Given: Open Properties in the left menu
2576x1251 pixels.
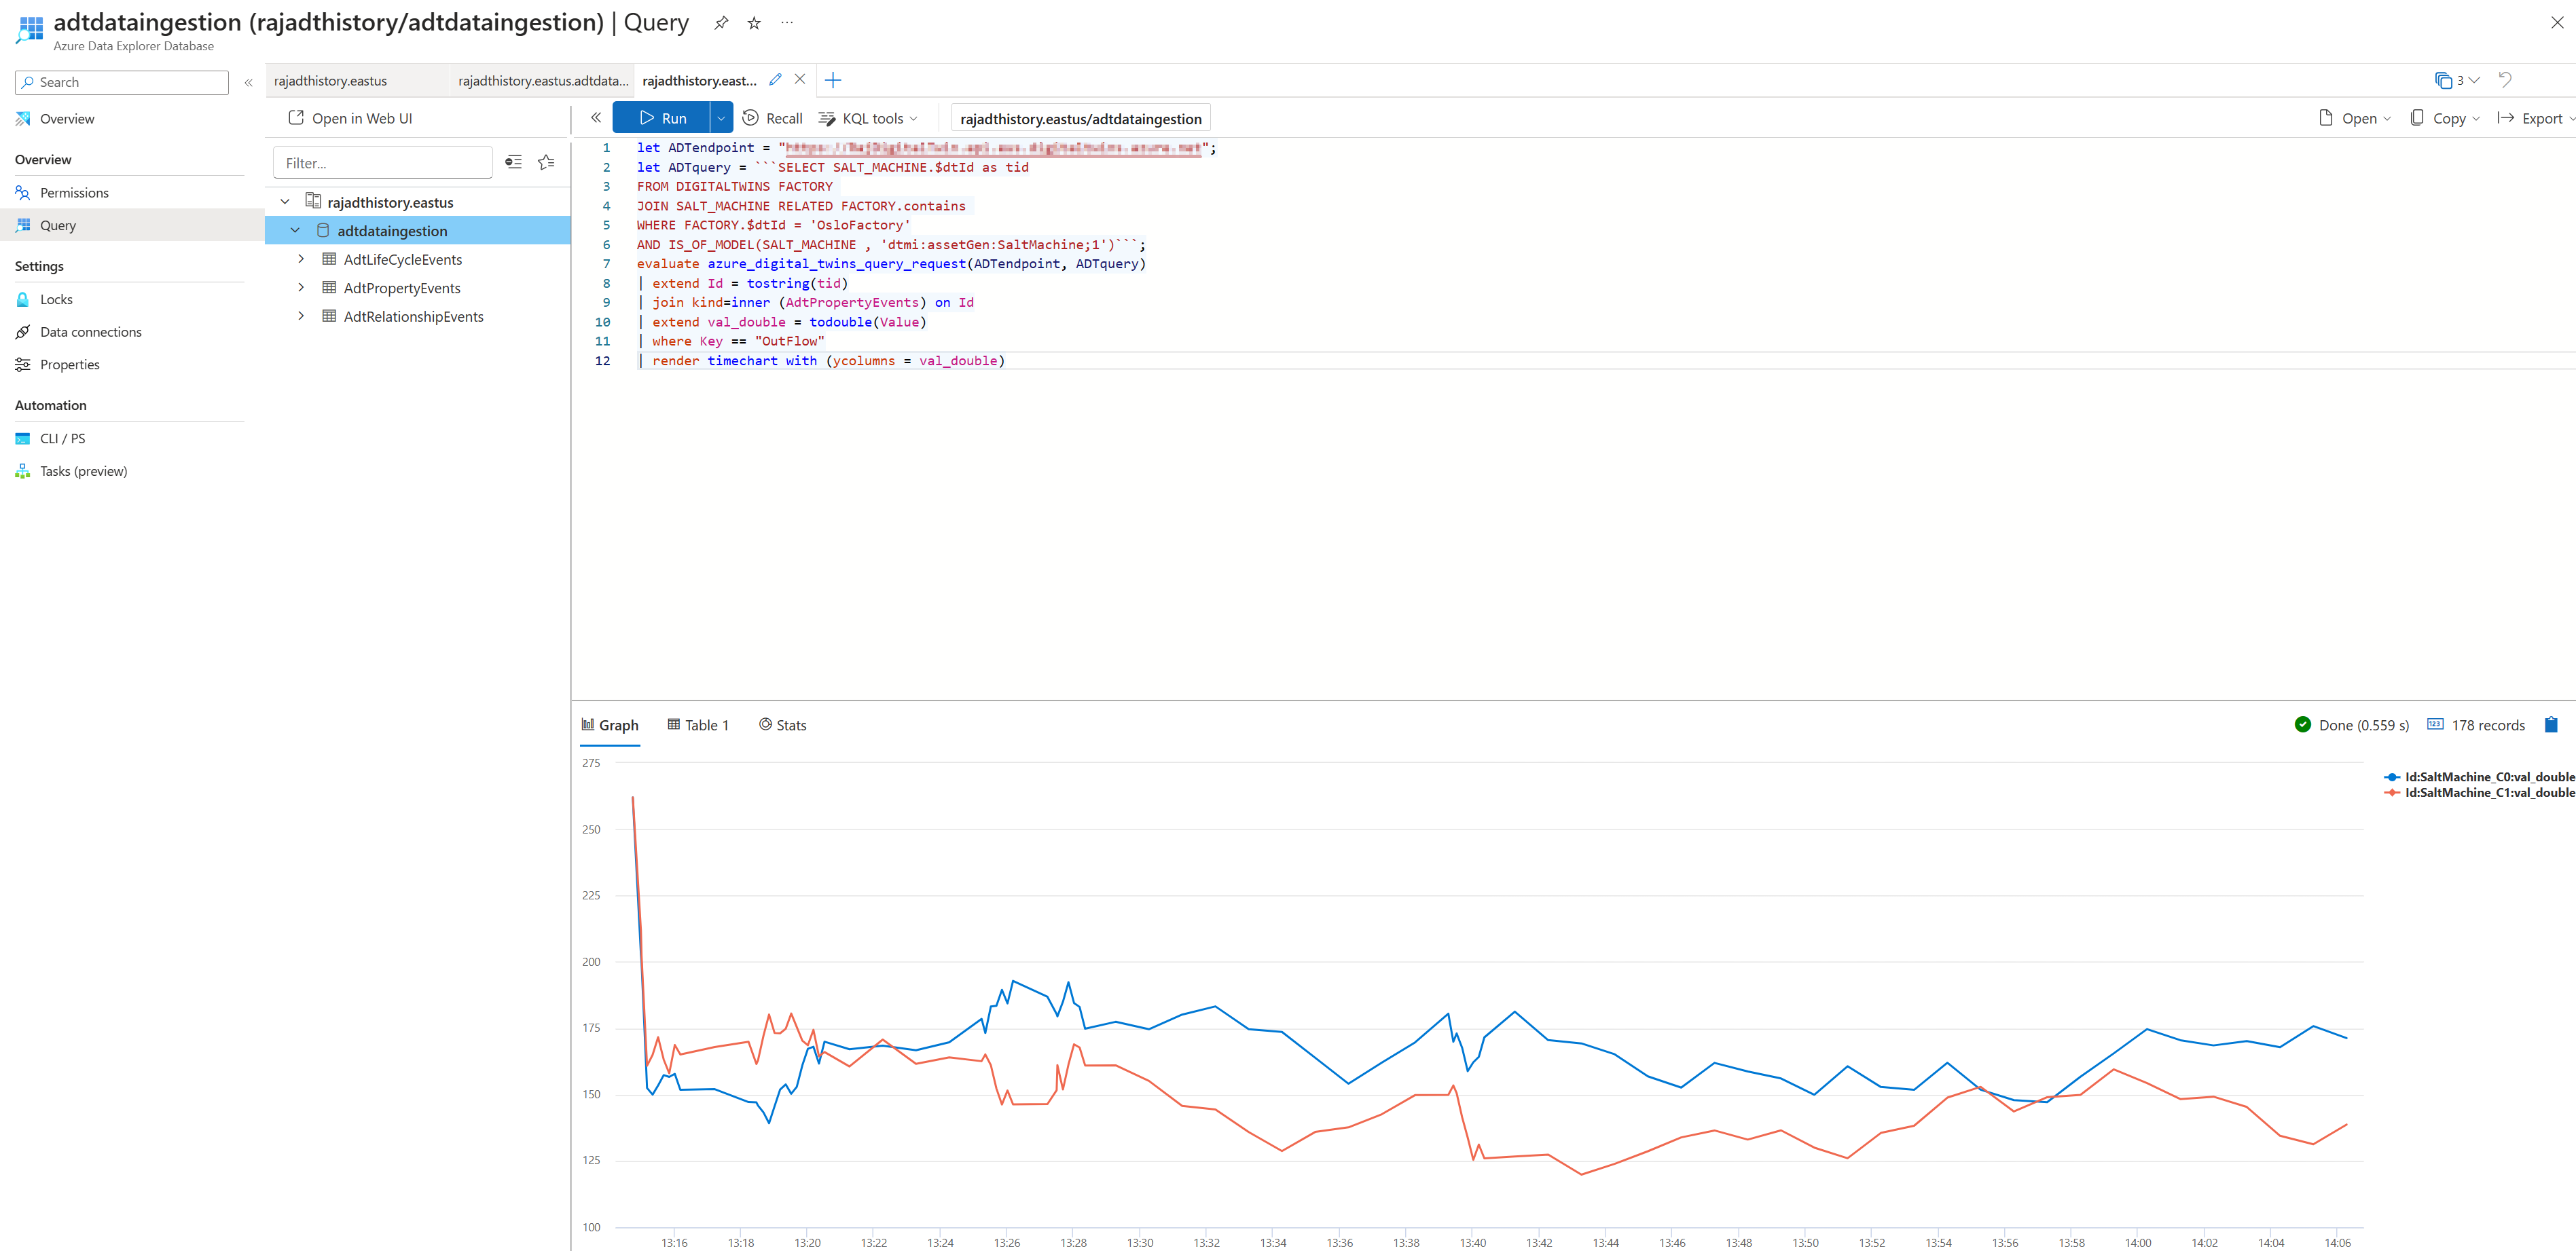Looking at the screenshot, I should pos(70,365).
